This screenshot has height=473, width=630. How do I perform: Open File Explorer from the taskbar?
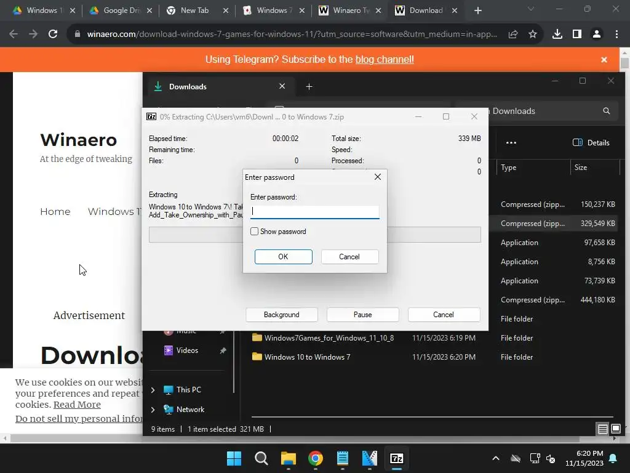[289, 458]
